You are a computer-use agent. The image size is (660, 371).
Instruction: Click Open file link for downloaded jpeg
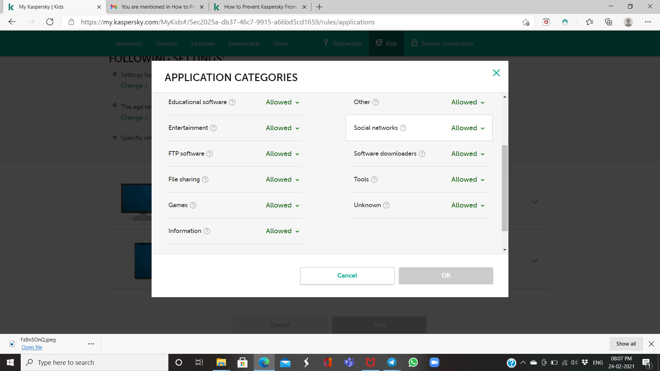[x=32, y=347]
